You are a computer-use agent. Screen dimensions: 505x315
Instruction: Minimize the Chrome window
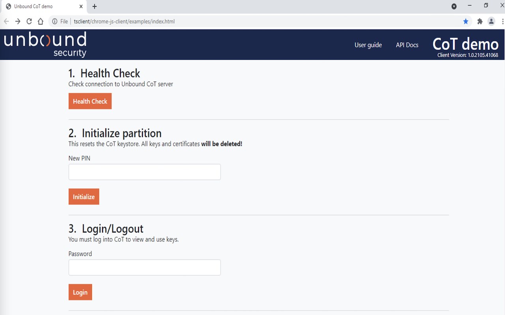click(469, 6)
